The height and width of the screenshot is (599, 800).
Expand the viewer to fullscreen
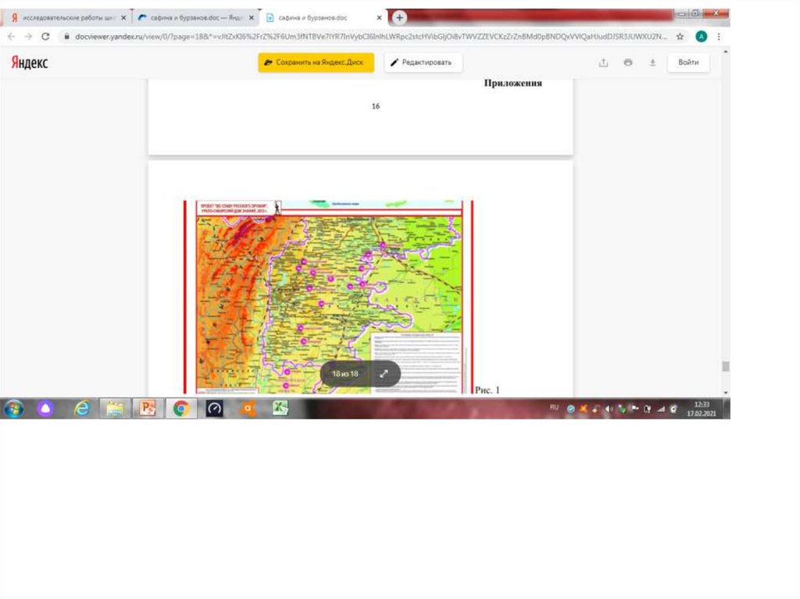point(384,373)
